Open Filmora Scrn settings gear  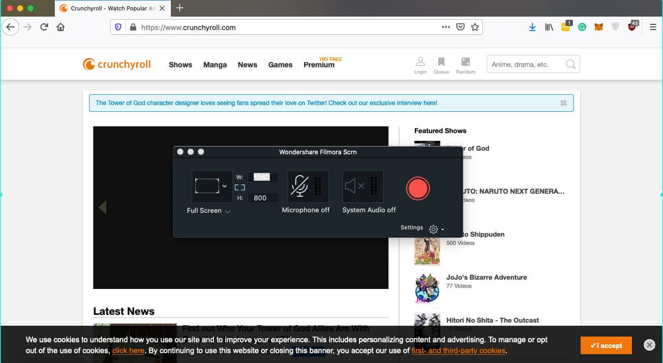(434, 229)
